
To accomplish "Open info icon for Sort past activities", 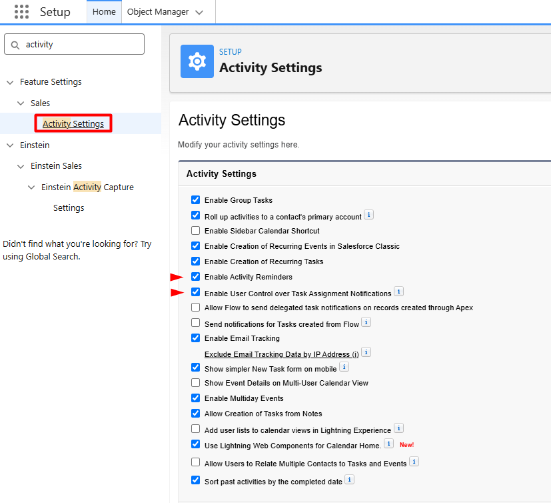I will coord(349,480).
